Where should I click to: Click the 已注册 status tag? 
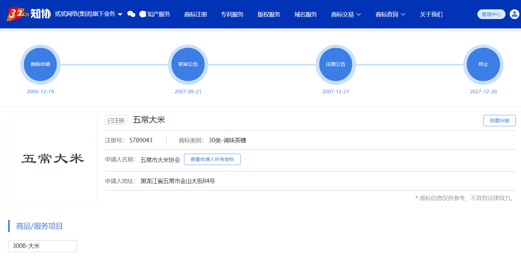[x=116, y=120]
